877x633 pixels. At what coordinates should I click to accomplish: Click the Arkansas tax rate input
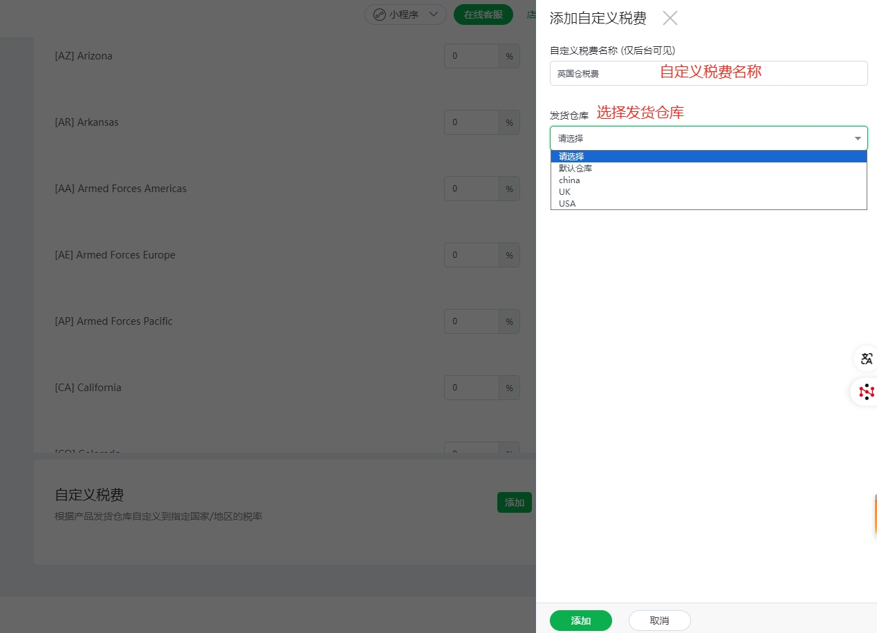pos(472,122)
